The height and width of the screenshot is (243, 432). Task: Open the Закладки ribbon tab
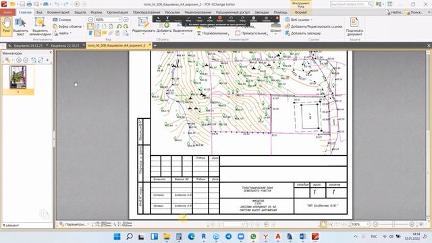261,12
